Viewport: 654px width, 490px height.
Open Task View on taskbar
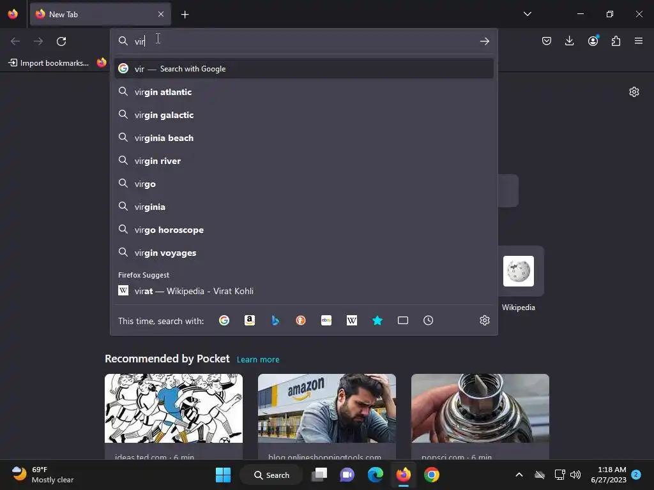click(320, 475)
